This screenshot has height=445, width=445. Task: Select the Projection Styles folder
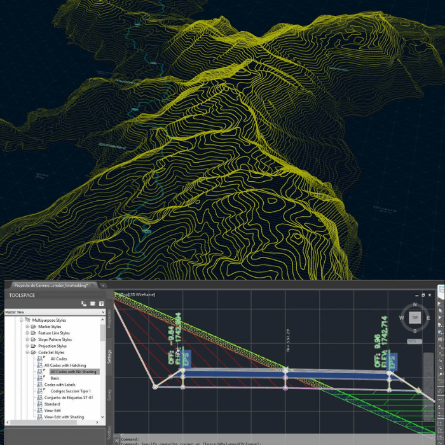(x=52, y=346)
